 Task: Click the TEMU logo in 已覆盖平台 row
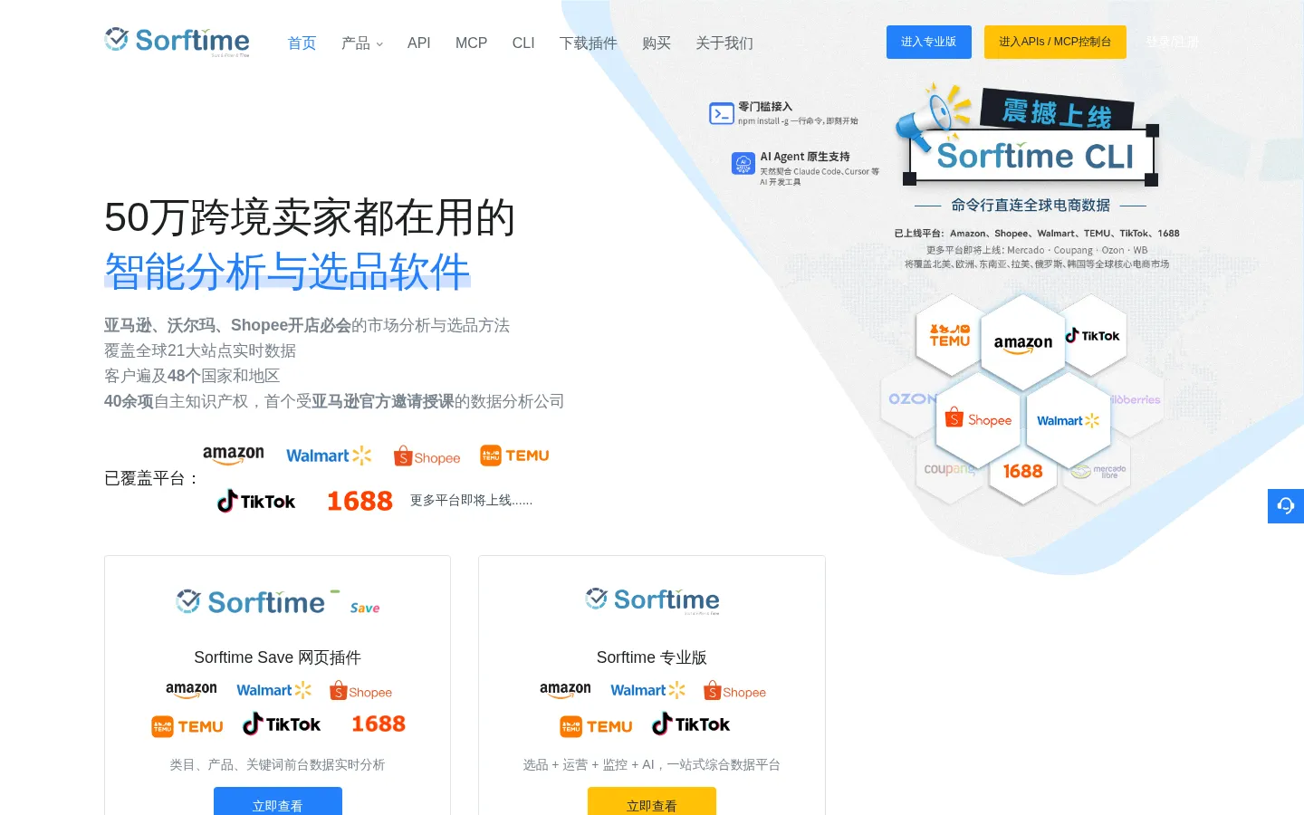pyautogui.click(x=514, y=455)
